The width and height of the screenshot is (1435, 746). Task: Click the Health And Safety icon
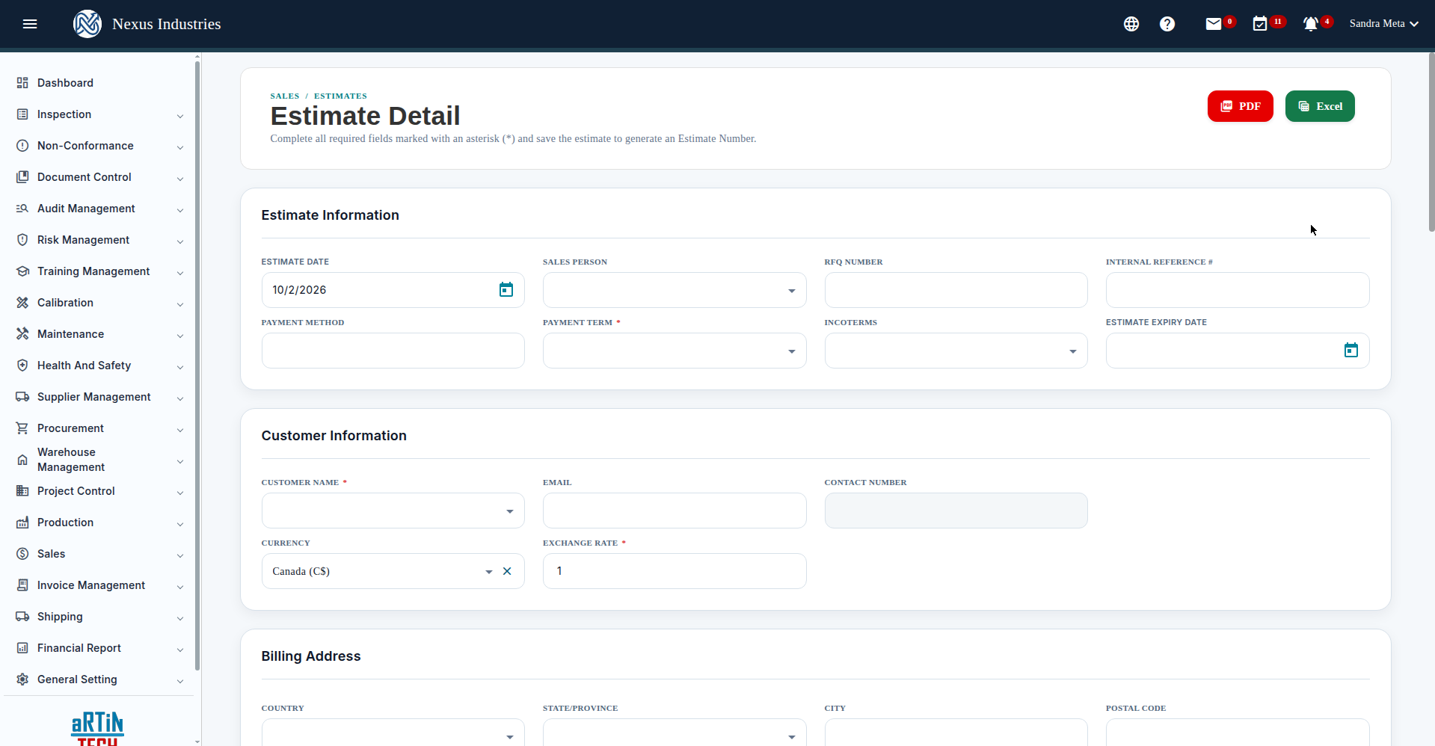point(22,366)
